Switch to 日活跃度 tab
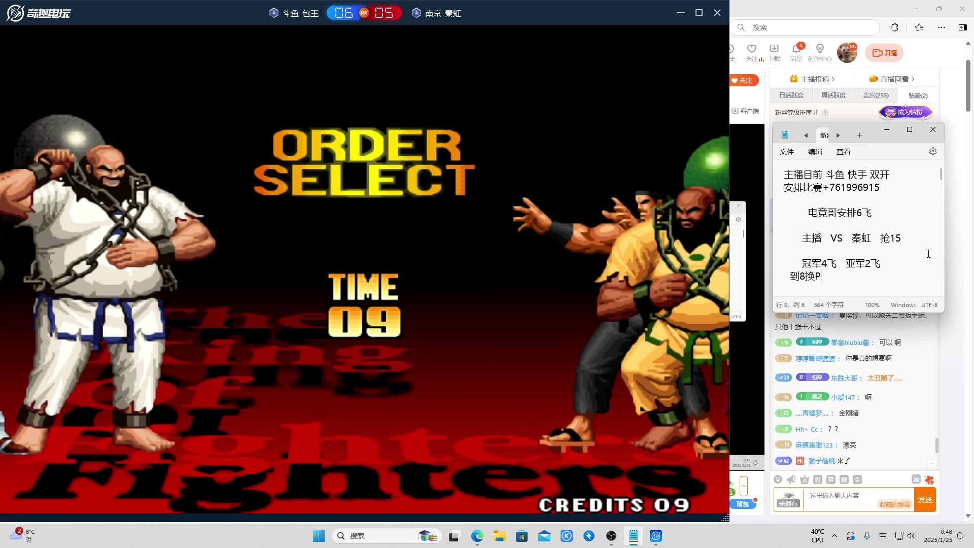The height and width of the screenshot is (548, 974). pos(791,95)
